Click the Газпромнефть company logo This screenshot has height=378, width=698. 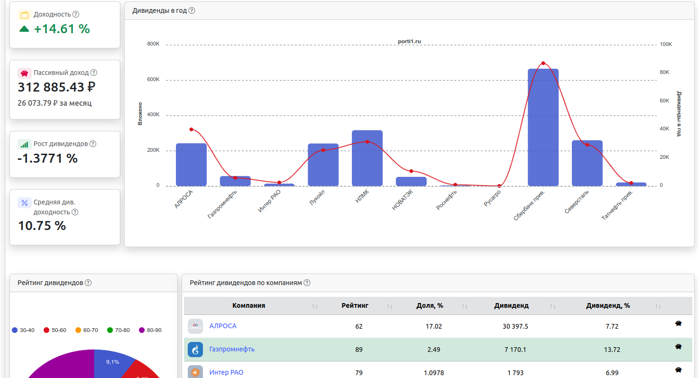pos(195,350)
